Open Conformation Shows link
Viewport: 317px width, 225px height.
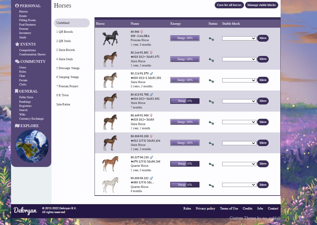pos(32,54)
